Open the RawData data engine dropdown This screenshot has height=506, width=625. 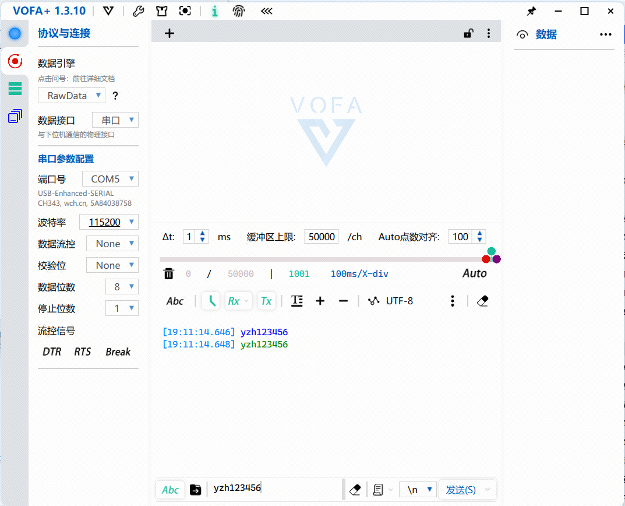pyautogui.click(x=72, y=96)
